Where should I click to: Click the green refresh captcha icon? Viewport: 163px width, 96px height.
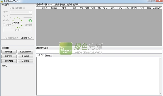[30, 21]
